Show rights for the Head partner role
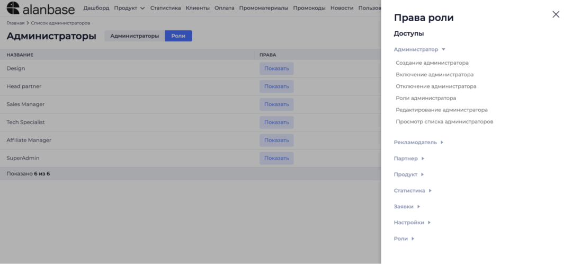This screenshot has height=264, width=572. (x=276, y=86)
